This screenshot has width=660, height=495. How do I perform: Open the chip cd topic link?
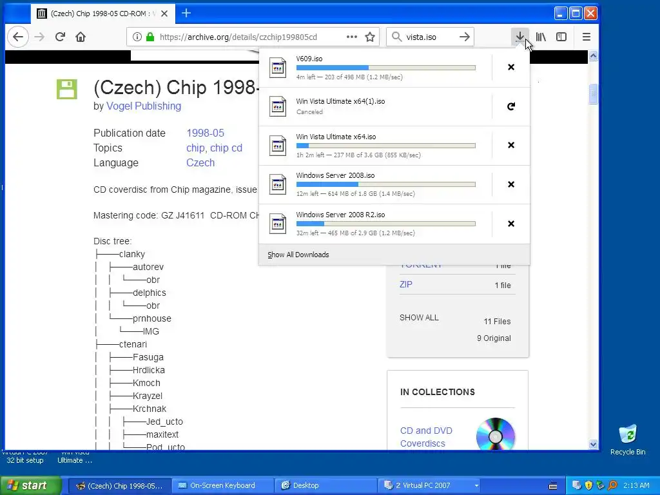tap(226, 148)
